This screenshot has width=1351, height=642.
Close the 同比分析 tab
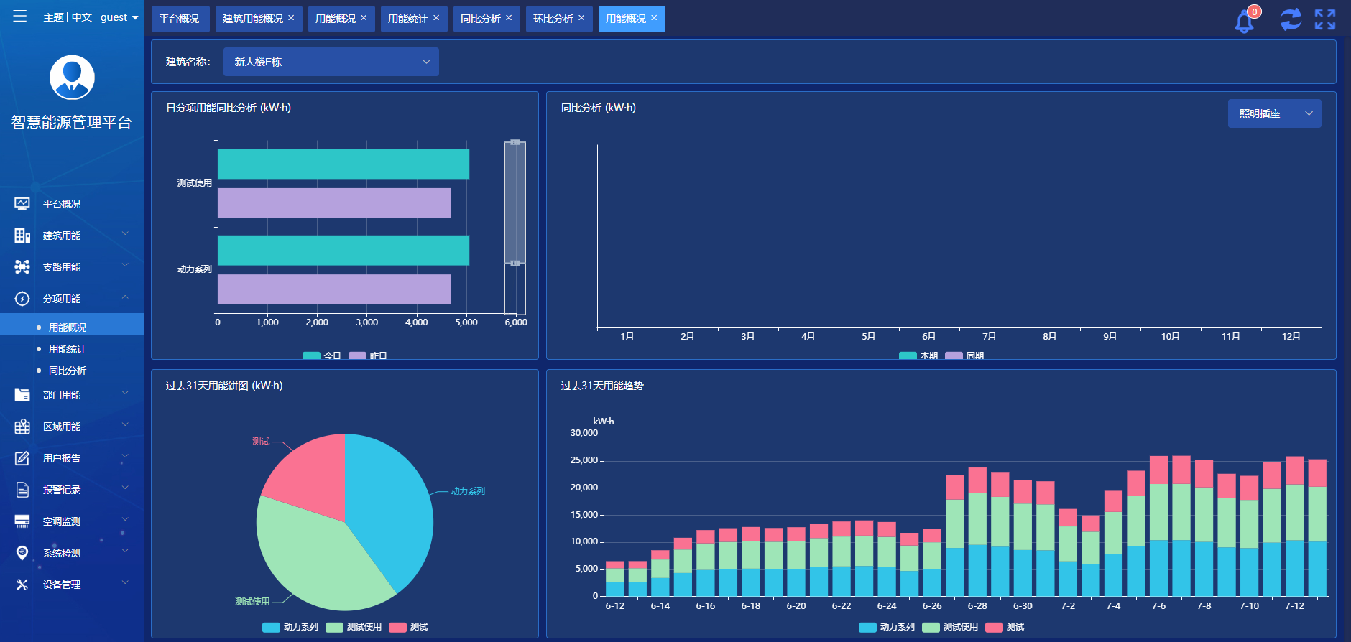point(509,18)
